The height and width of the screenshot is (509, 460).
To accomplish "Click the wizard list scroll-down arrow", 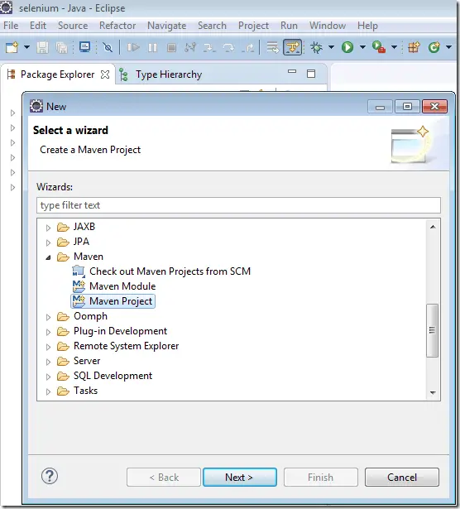I will [433, 392].
